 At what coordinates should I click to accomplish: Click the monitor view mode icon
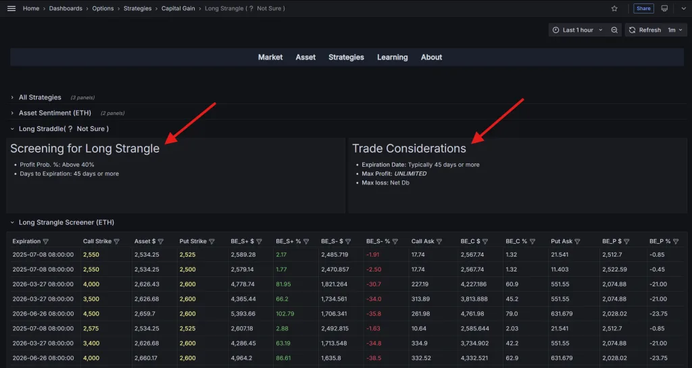[x=664, y=8]
